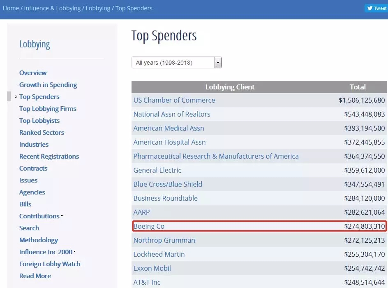The width and height of the screenshot is (388, 288).
Task: Open Boeing Co client link
Action: [149, 226]
